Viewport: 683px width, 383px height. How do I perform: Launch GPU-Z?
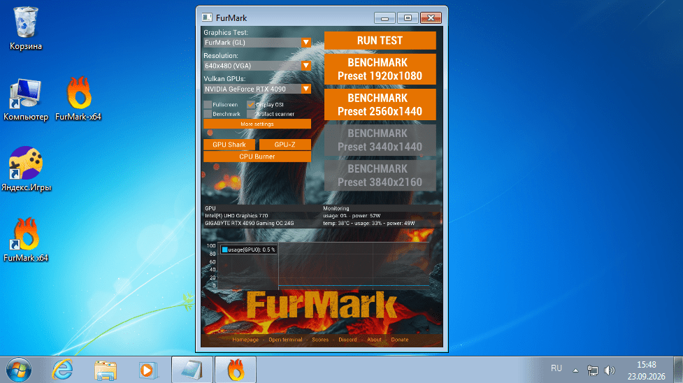(x=285, y=145)
